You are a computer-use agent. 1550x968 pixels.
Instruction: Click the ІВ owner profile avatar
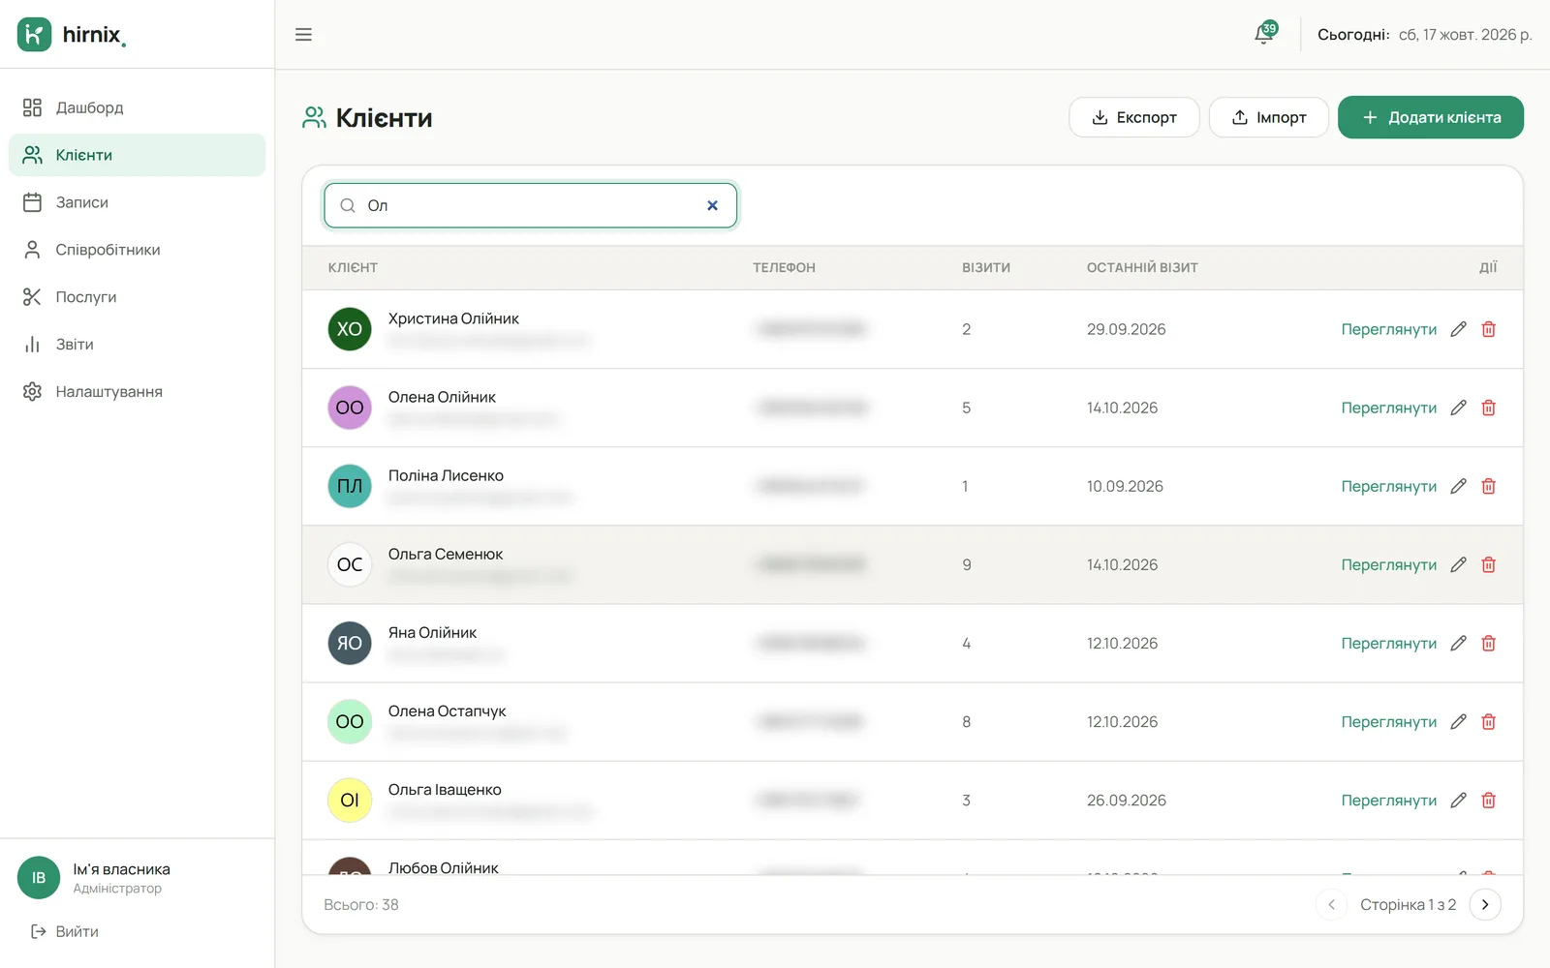tap(39, 878)
